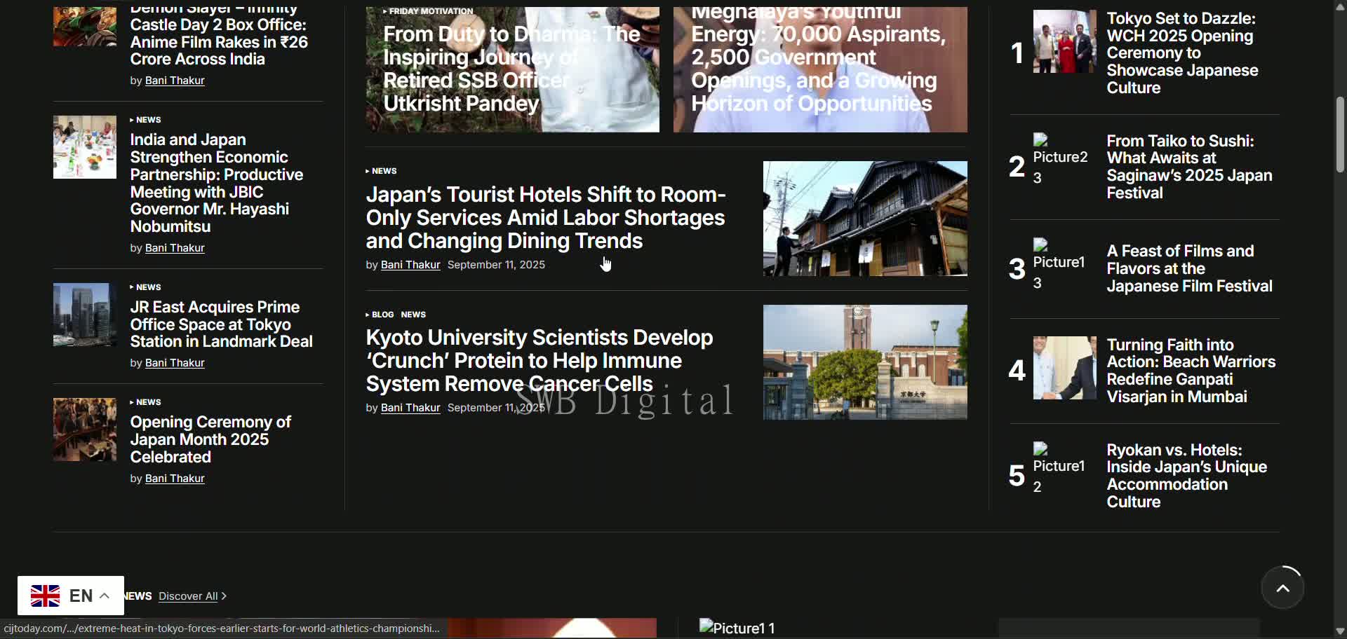Open the Discover All link
Viewport: 1347px width, 639px height.
[187, 596]
